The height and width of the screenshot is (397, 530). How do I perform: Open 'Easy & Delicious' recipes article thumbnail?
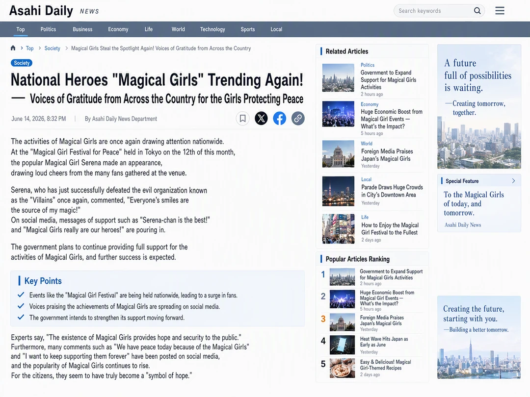pos(342,368)
